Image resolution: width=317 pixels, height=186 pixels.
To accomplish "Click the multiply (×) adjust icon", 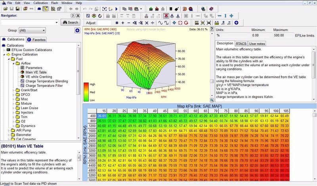I will click(x=146, y=23).
